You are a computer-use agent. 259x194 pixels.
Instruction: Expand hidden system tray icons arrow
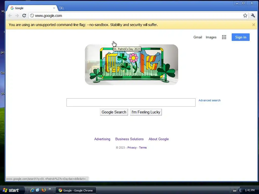pyautogui.click(x=240, y=190)
